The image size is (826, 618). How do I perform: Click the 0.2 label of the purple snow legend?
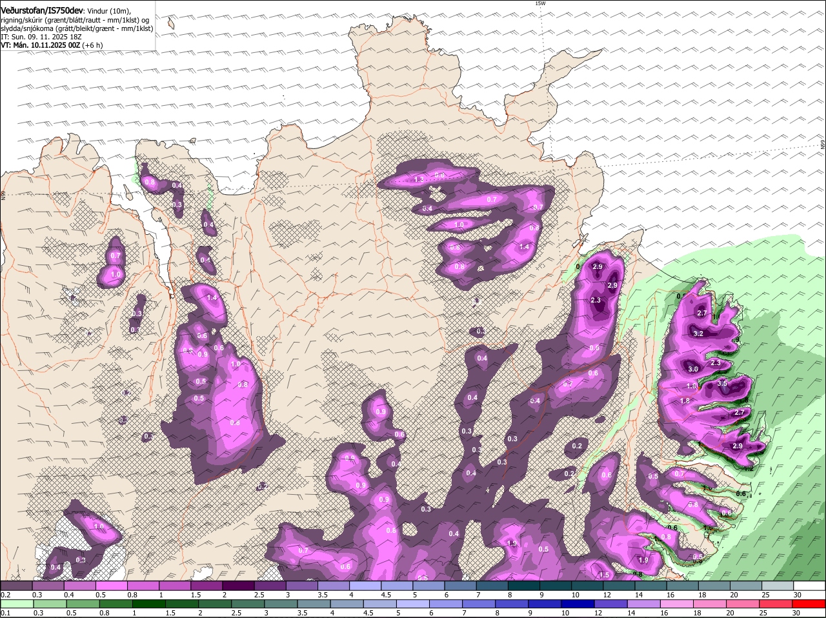[5, 595]
